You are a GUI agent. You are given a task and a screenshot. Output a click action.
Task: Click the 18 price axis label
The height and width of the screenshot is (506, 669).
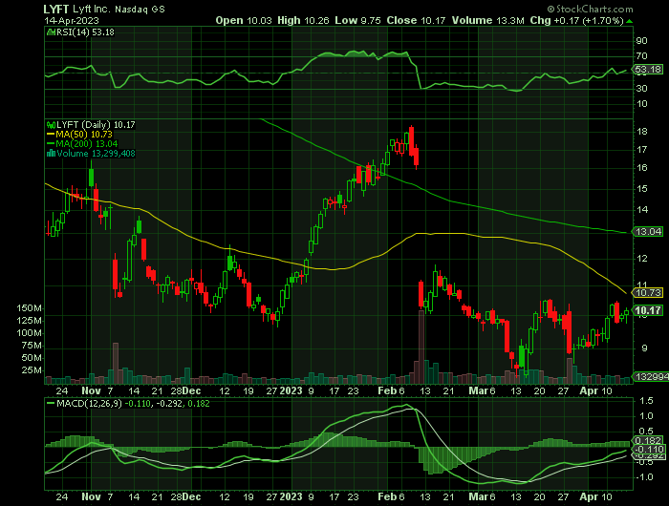[x=641, y=132]
